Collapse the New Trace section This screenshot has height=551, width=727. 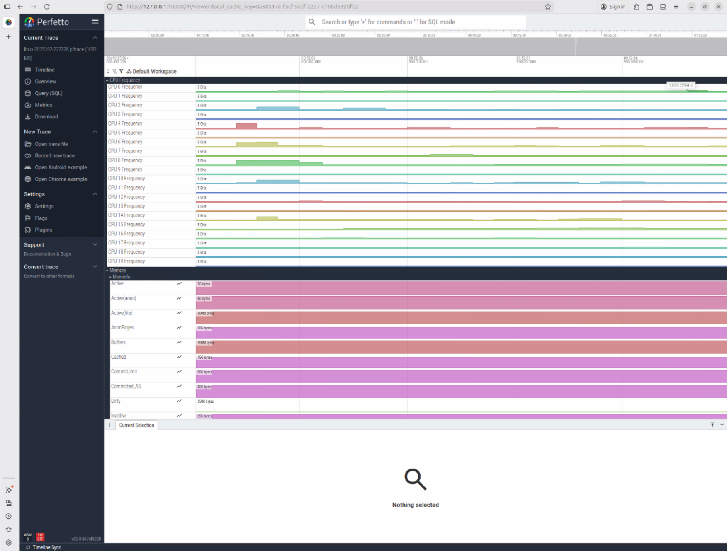(95, 132)
